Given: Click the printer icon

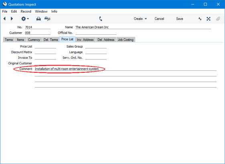Looking at the screenshot, I should [x=39, y=19].
